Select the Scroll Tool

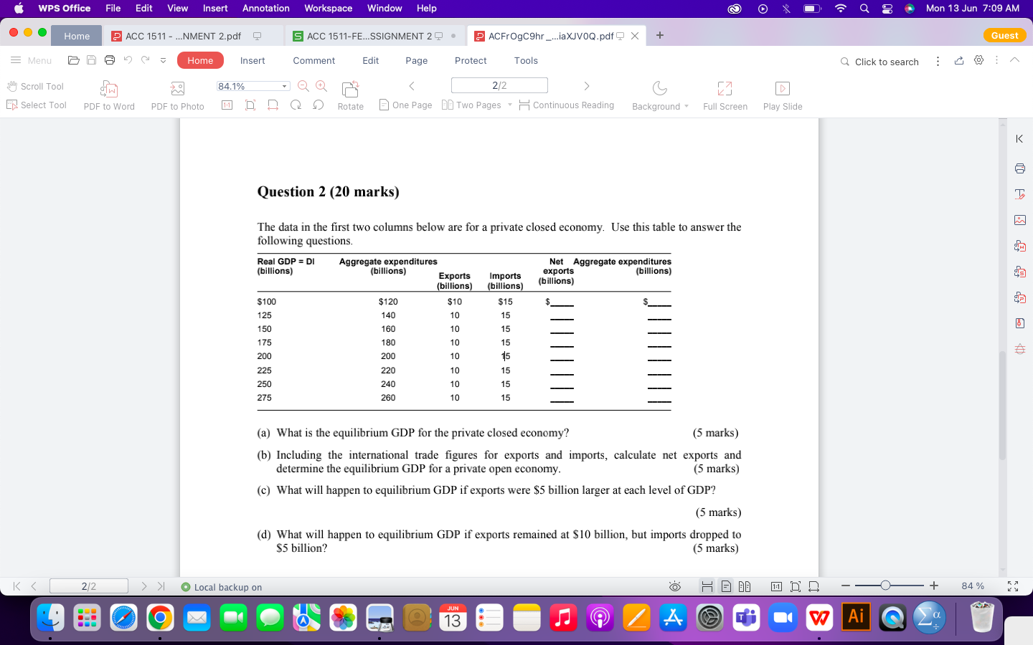coord(36,86)
